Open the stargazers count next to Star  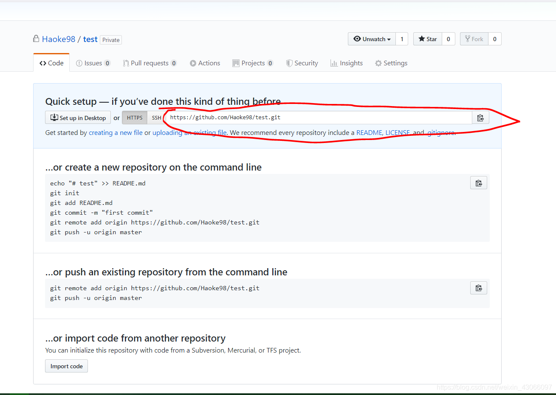(449, 39)
